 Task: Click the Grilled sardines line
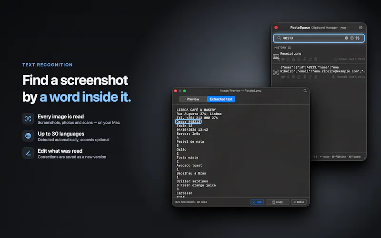pos(192,181)
